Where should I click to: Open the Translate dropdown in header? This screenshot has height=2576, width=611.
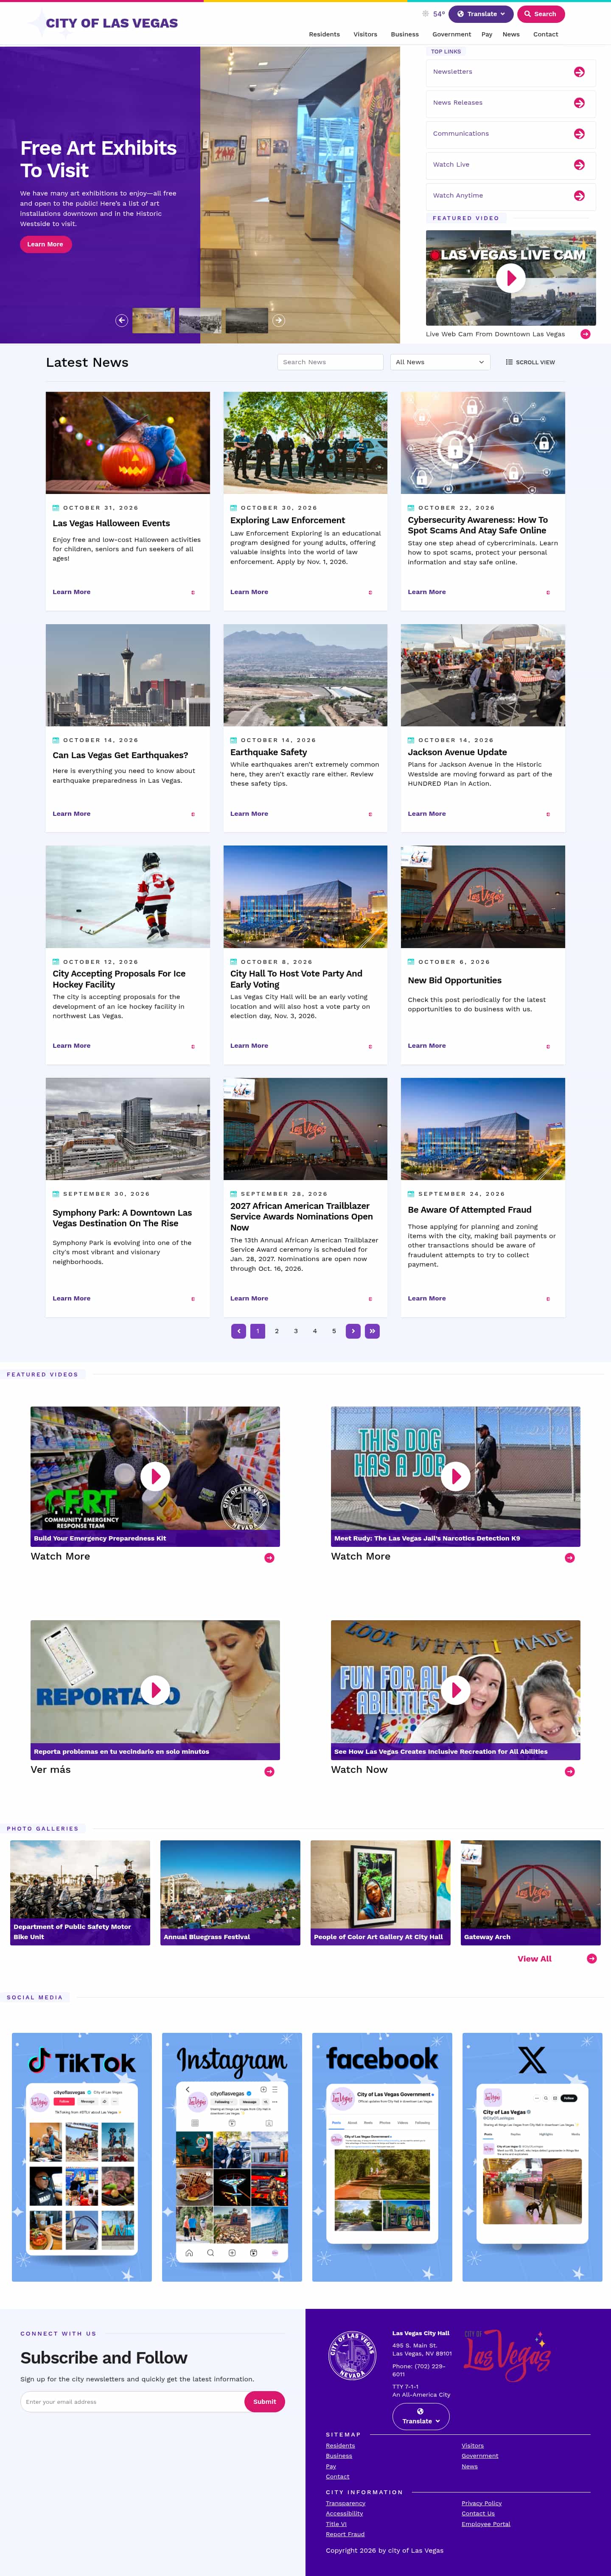coord(481,14)
